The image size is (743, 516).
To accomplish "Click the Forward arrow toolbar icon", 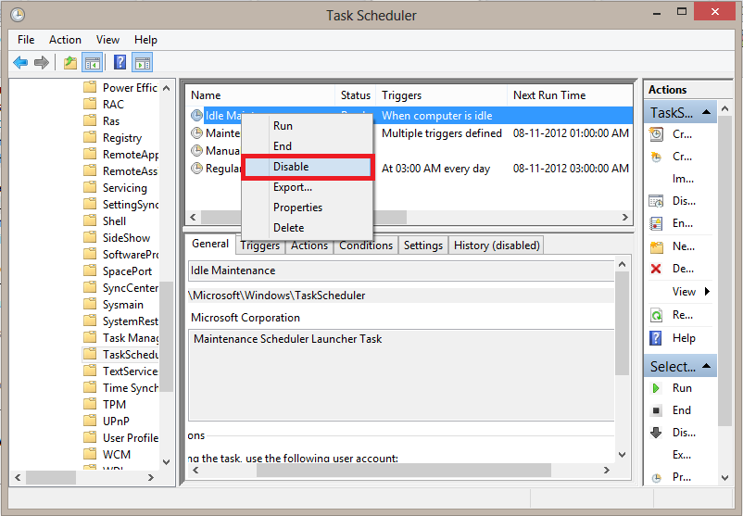I will [x=42, y=63].
